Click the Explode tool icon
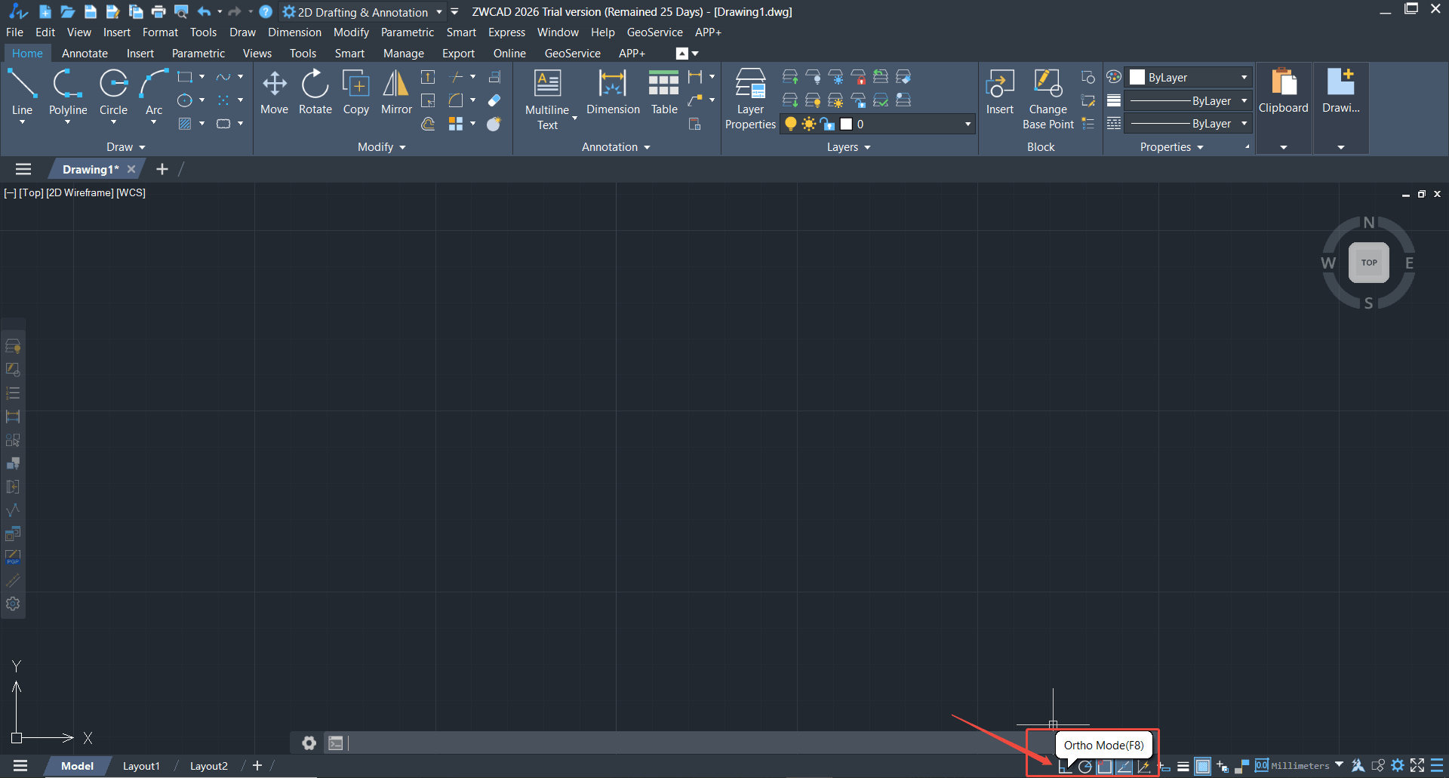 click(494, 124)
